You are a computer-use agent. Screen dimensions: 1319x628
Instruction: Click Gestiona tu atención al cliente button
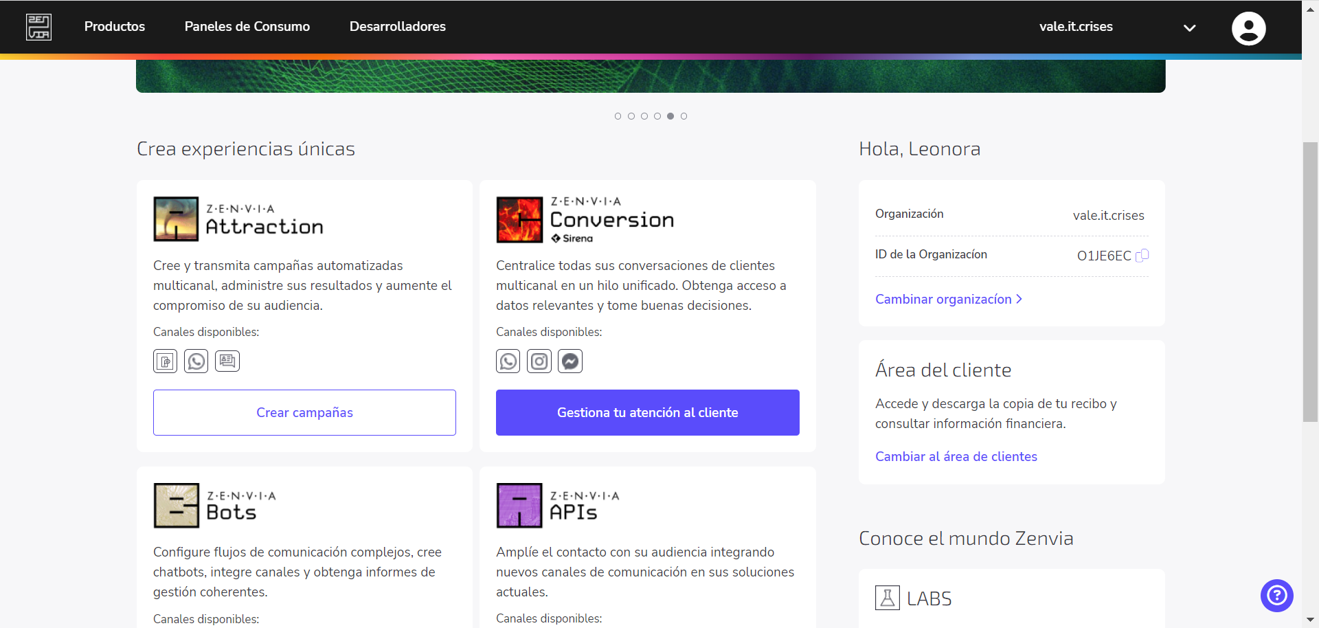click(648, 412)
